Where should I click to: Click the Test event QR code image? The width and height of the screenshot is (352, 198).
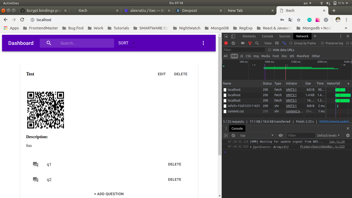[46, 110]
